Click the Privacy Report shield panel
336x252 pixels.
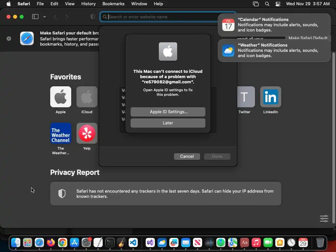(166, 194)
